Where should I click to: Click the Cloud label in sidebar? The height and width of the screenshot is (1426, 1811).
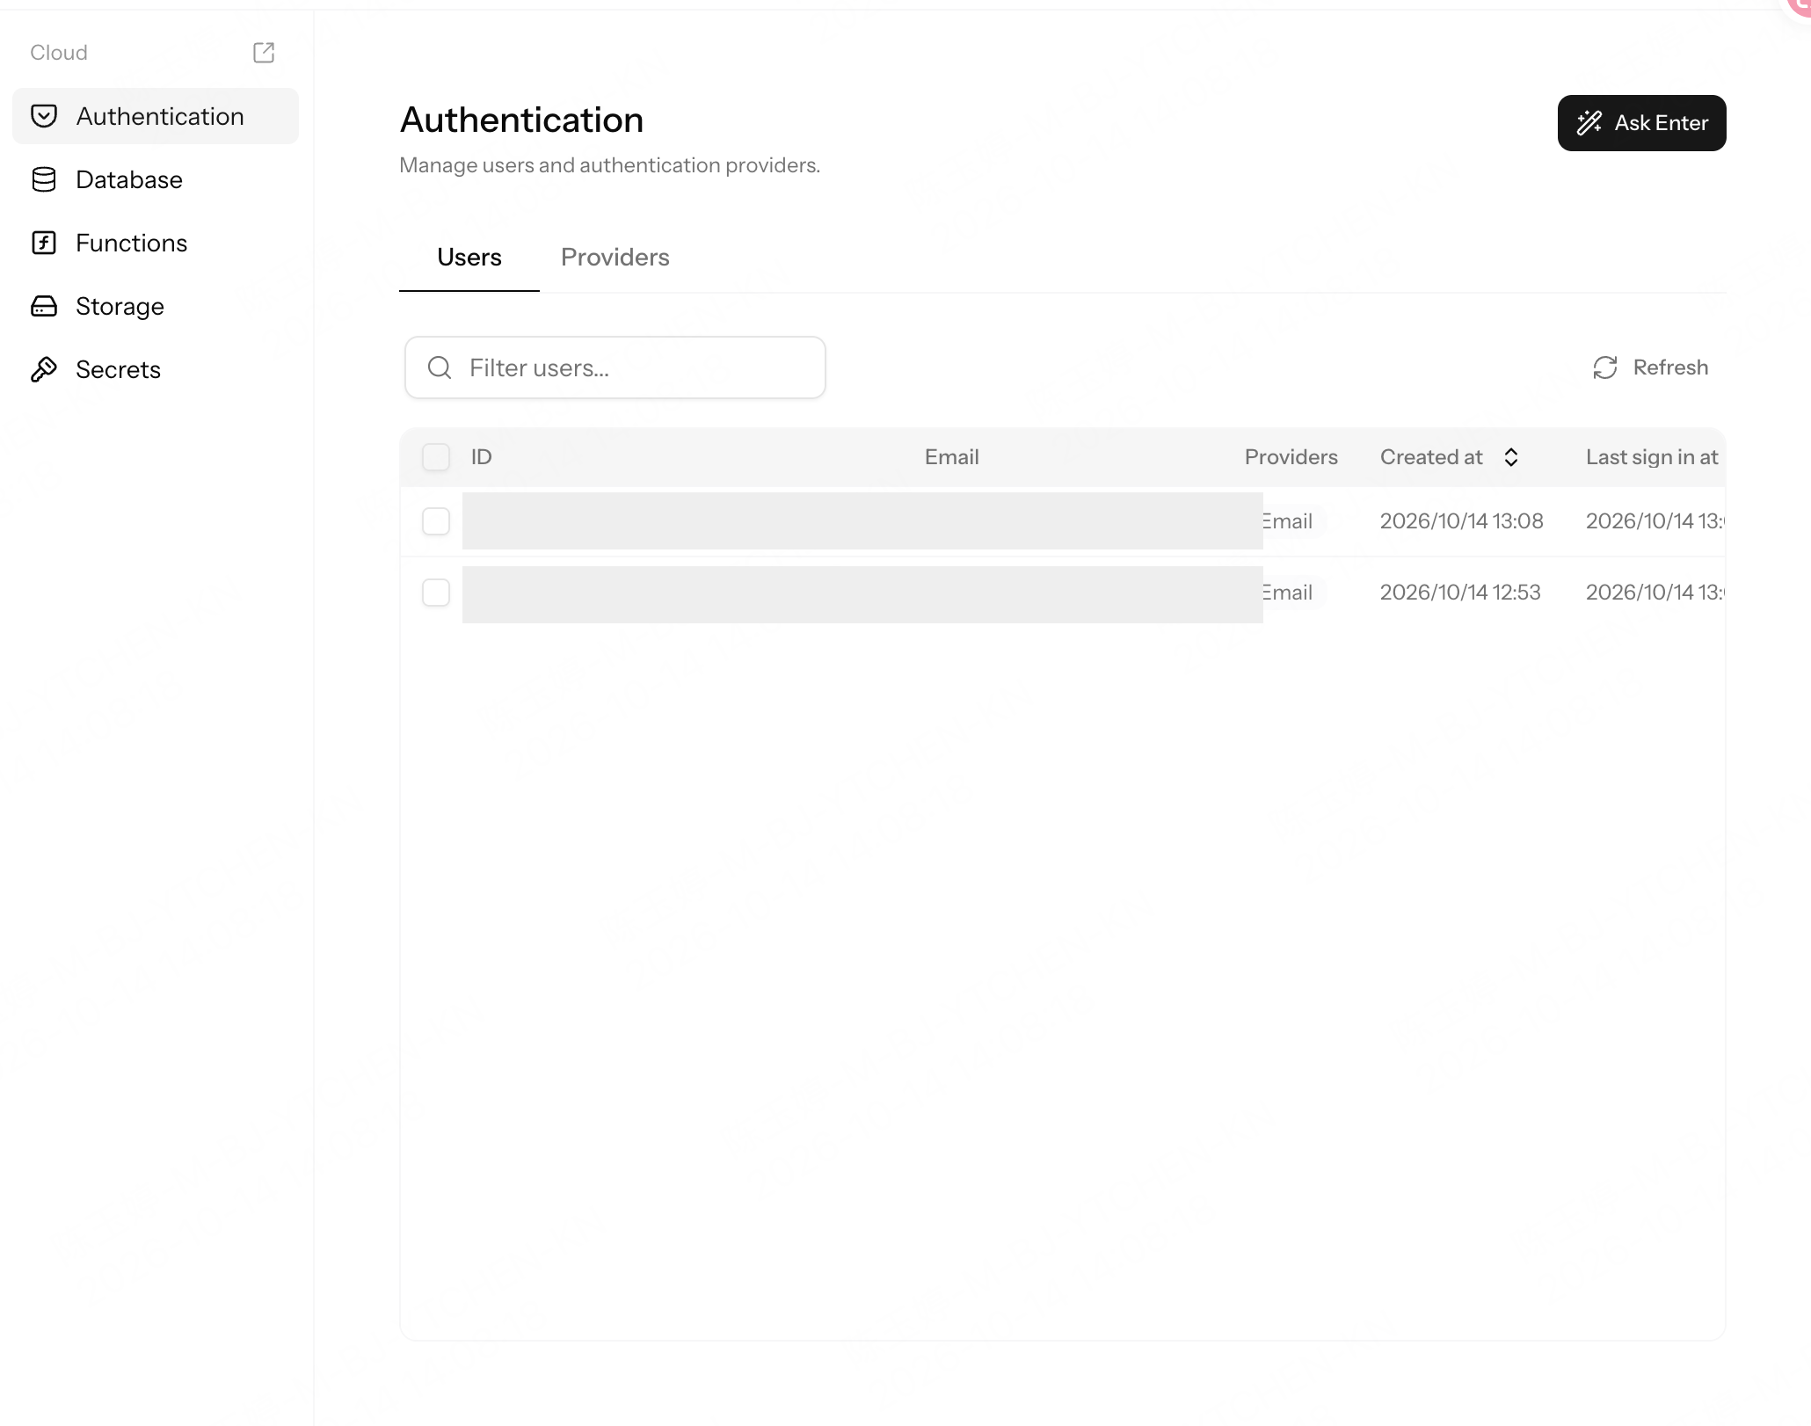[59, 53]
